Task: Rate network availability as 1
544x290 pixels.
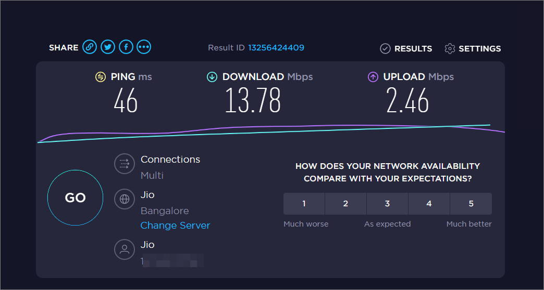Action: pos(304,204)
